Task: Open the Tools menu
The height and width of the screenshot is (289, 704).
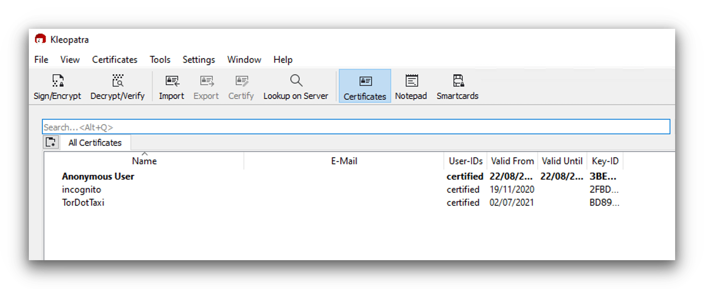Action: tap(160, 60)
